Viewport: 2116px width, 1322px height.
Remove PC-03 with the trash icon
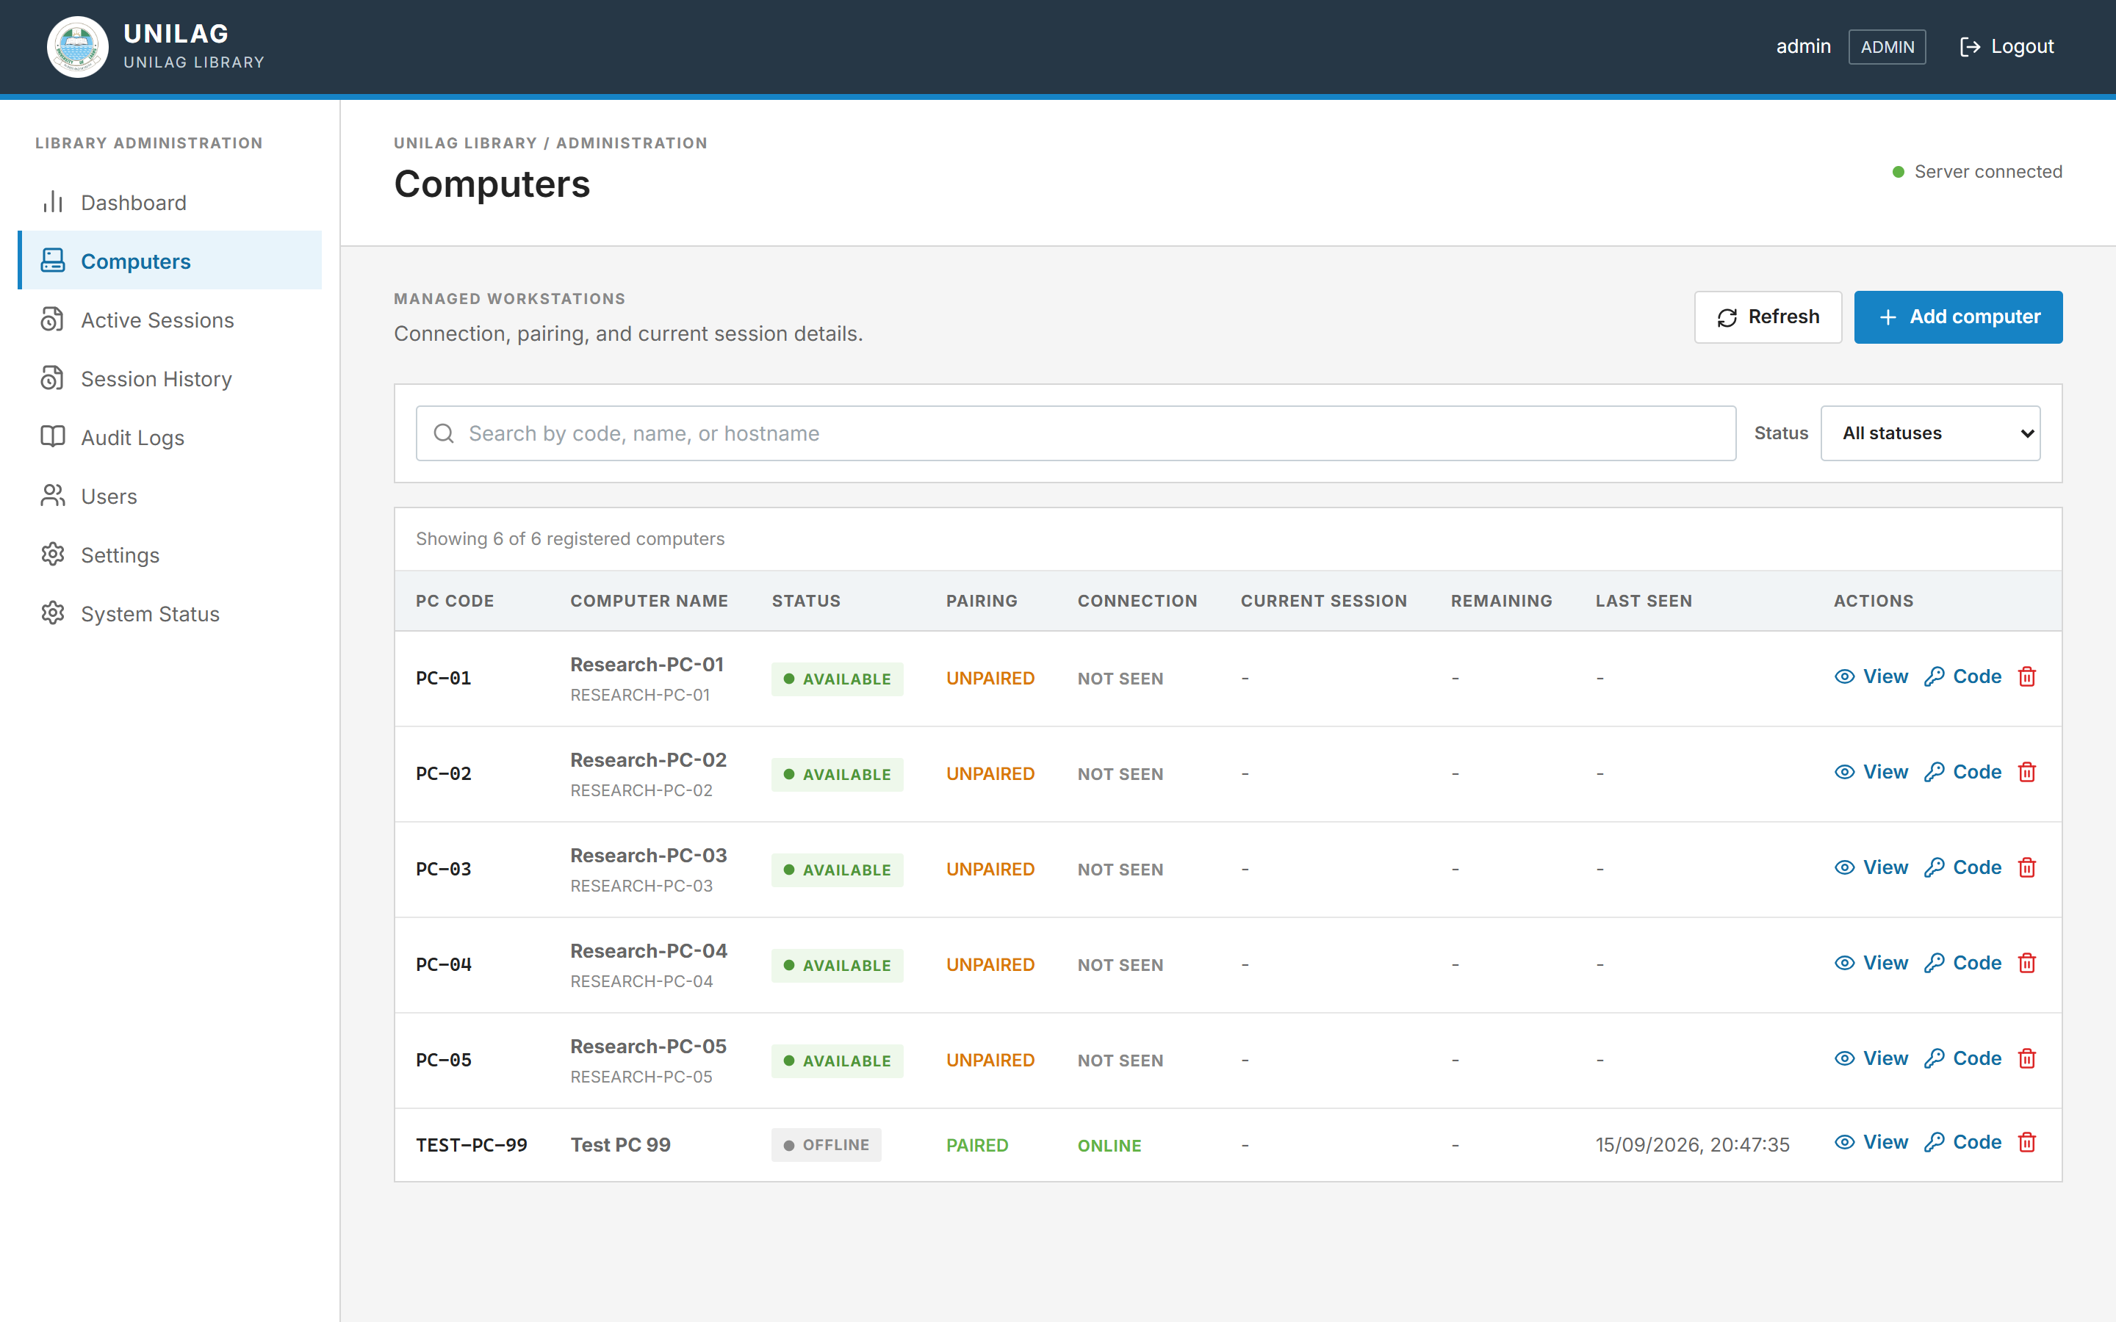pos(2027,867)
